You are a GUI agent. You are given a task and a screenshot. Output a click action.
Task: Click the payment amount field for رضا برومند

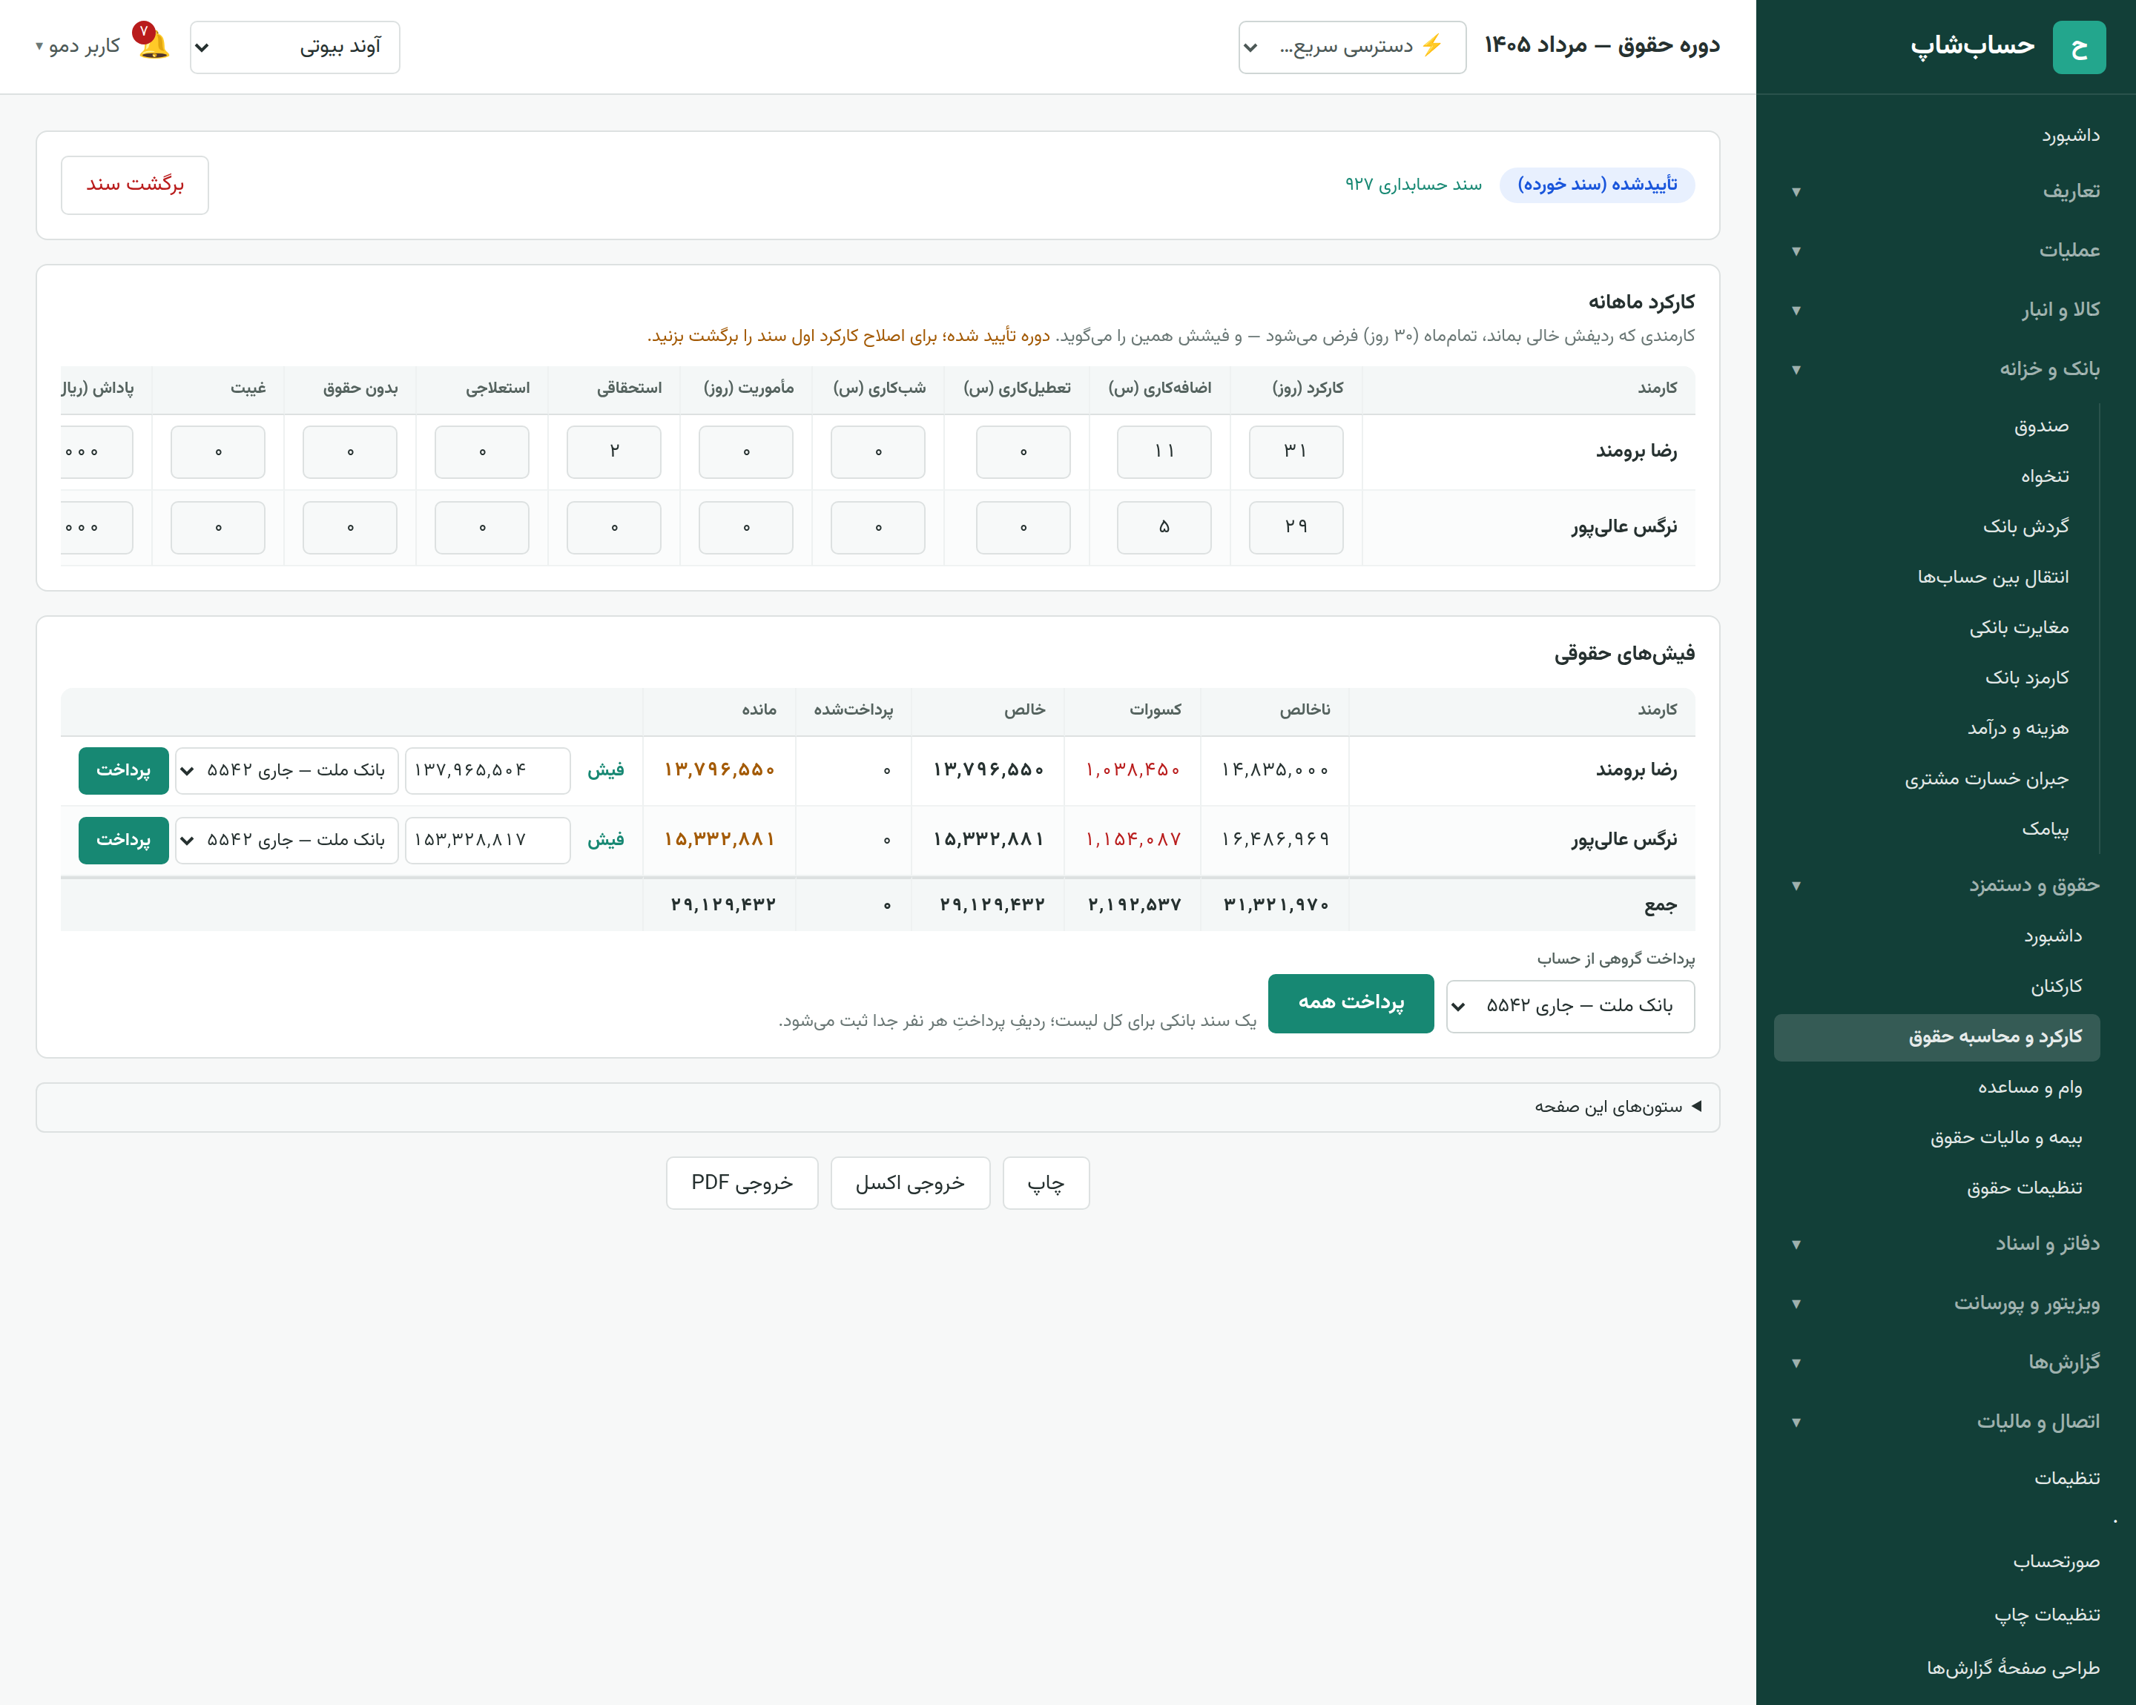point(487,770)
